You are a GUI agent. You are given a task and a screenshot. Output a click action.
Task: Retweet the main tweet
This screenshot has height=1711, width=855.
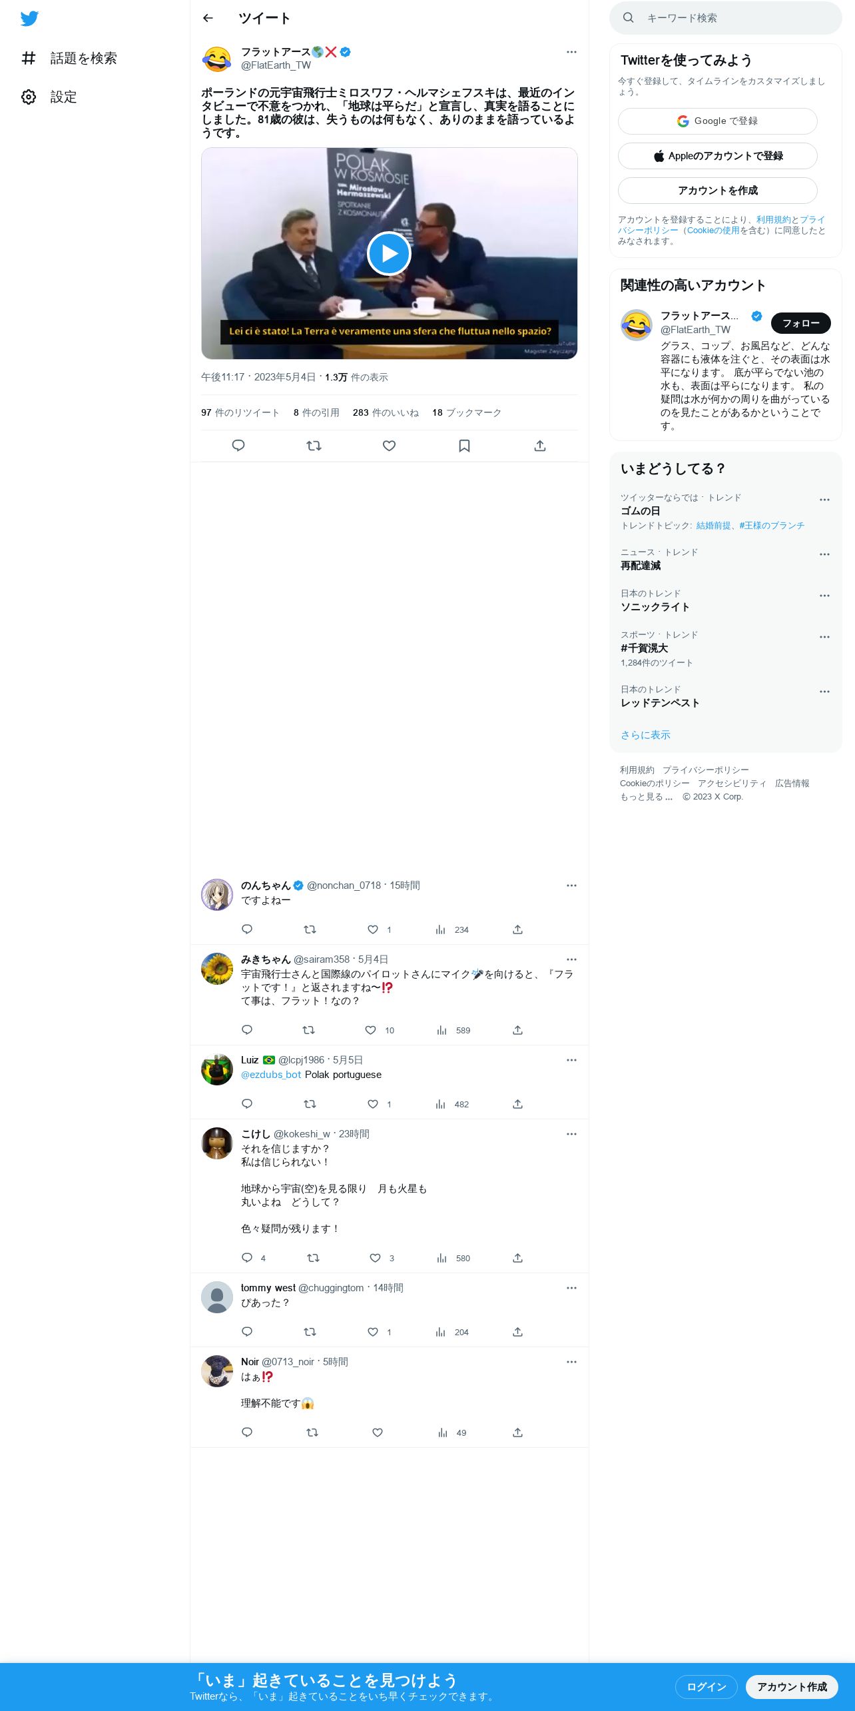click(314, 446)
